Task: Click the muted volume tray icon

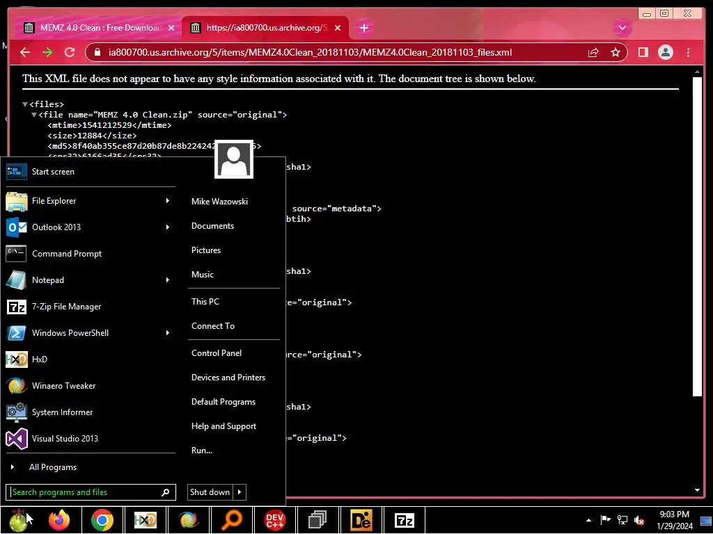Action: [639, 520]
